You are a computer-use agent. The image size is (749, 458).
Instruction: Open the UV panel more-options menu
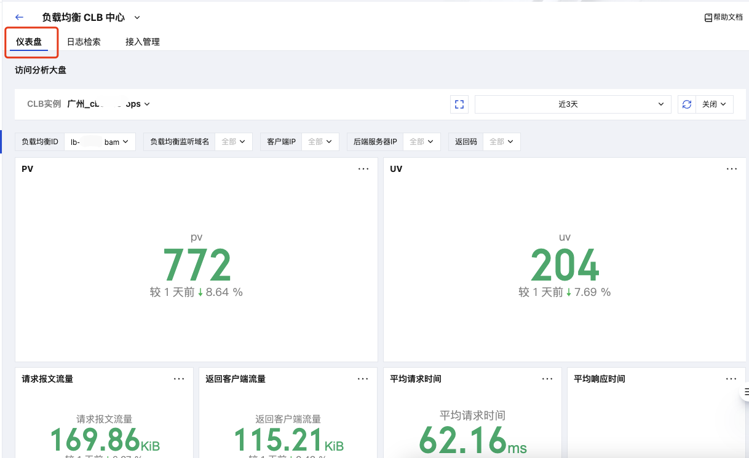[x=731, y=169]
